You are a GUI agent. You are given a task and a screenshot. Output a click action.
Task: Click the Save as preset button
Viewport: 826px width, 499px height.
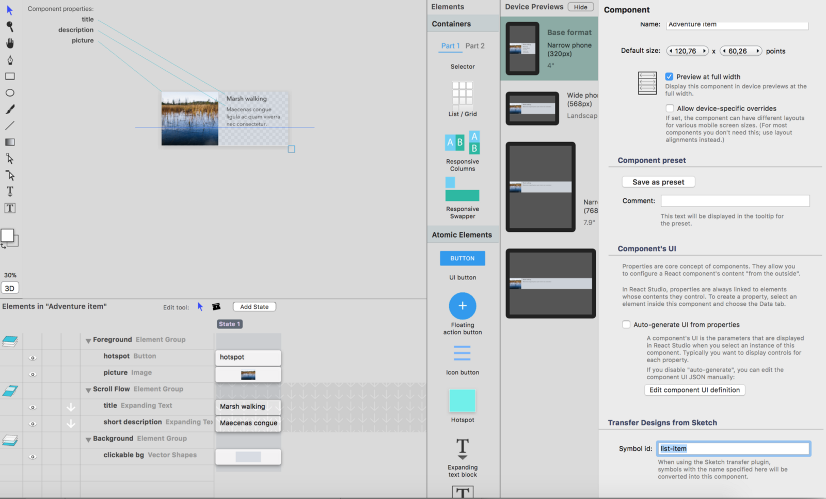tap(658, 182)
